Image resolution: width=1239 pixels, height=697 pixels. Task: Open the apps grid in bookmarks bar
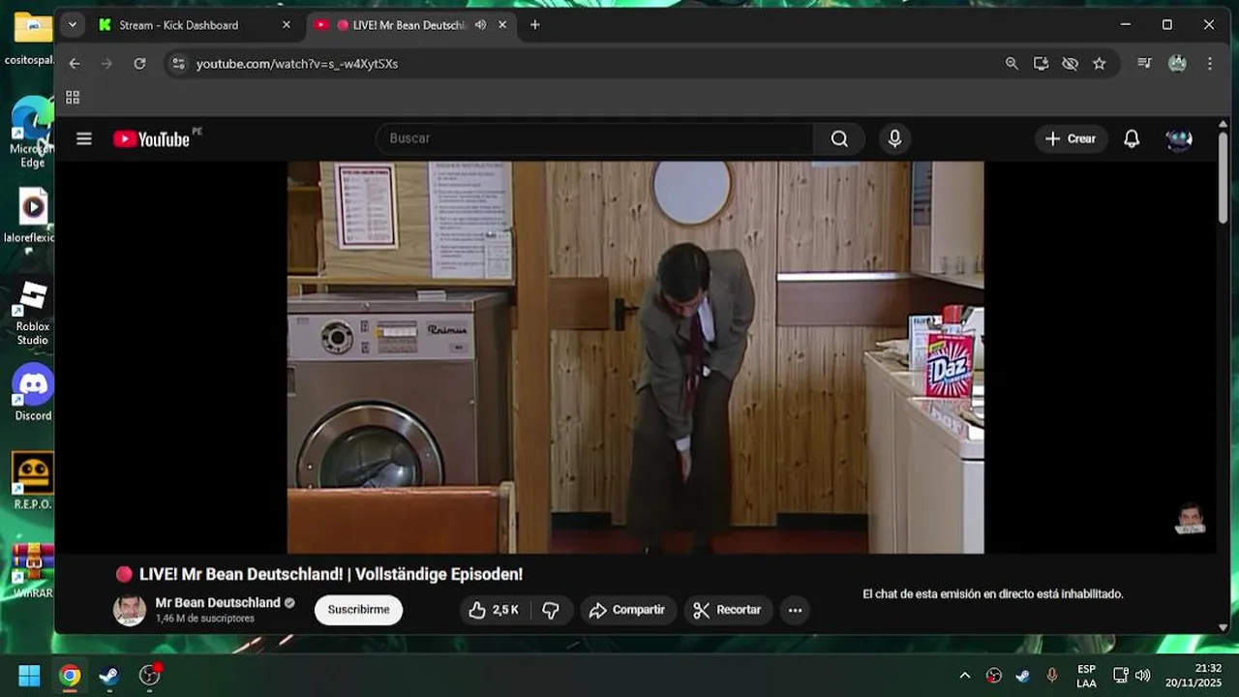(73, 97)
